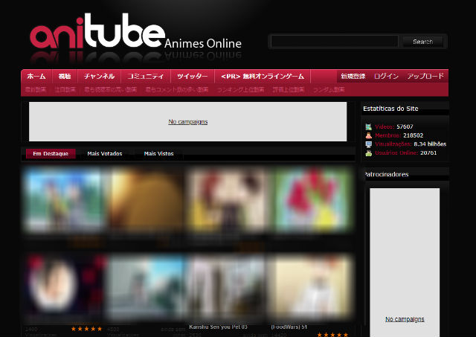Click the Visualizações label in statistics
Viewport: 476px width, 337px height.
tap(393, 144)
